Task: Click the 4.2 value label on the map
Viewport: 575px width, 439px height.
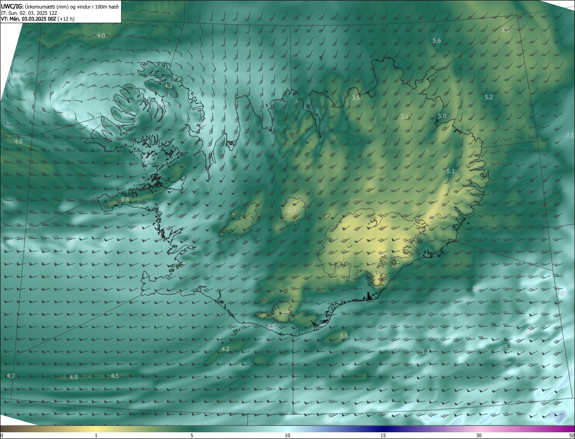Action: point(226,349)
